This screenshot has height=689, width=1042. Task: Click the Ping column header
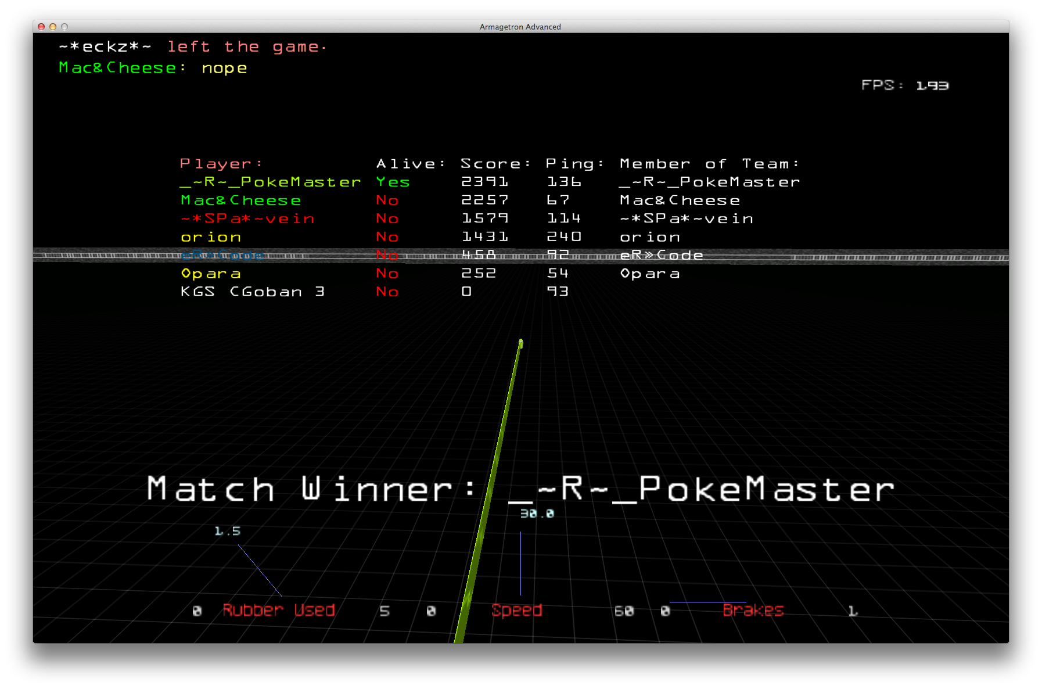click(x=574, y=164)
